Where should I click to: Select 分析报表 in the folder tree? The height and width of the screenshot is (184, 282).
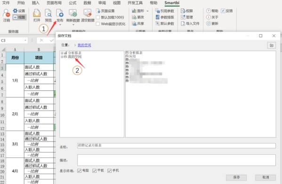pos(74,53)
